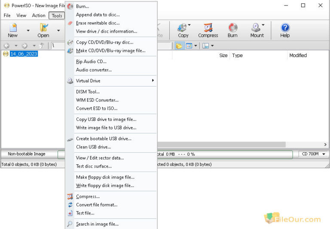This screenshot has width=330, height=229.
Task: Choose Copy USB drive to image file...
Action: [x=112, y=119]
